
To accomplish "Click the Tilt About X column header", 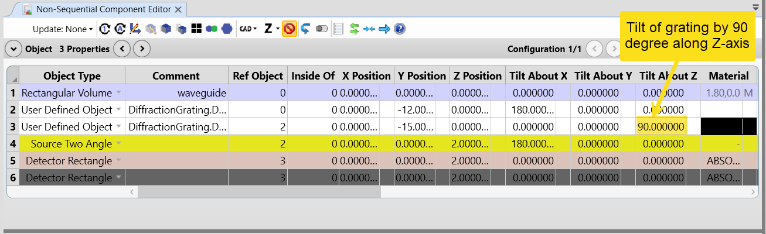I will coord(537,75).
